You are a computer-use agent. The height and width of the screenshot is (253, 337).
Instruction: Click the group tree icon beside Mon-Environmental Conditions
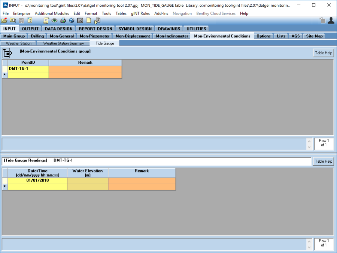[8, 53]
